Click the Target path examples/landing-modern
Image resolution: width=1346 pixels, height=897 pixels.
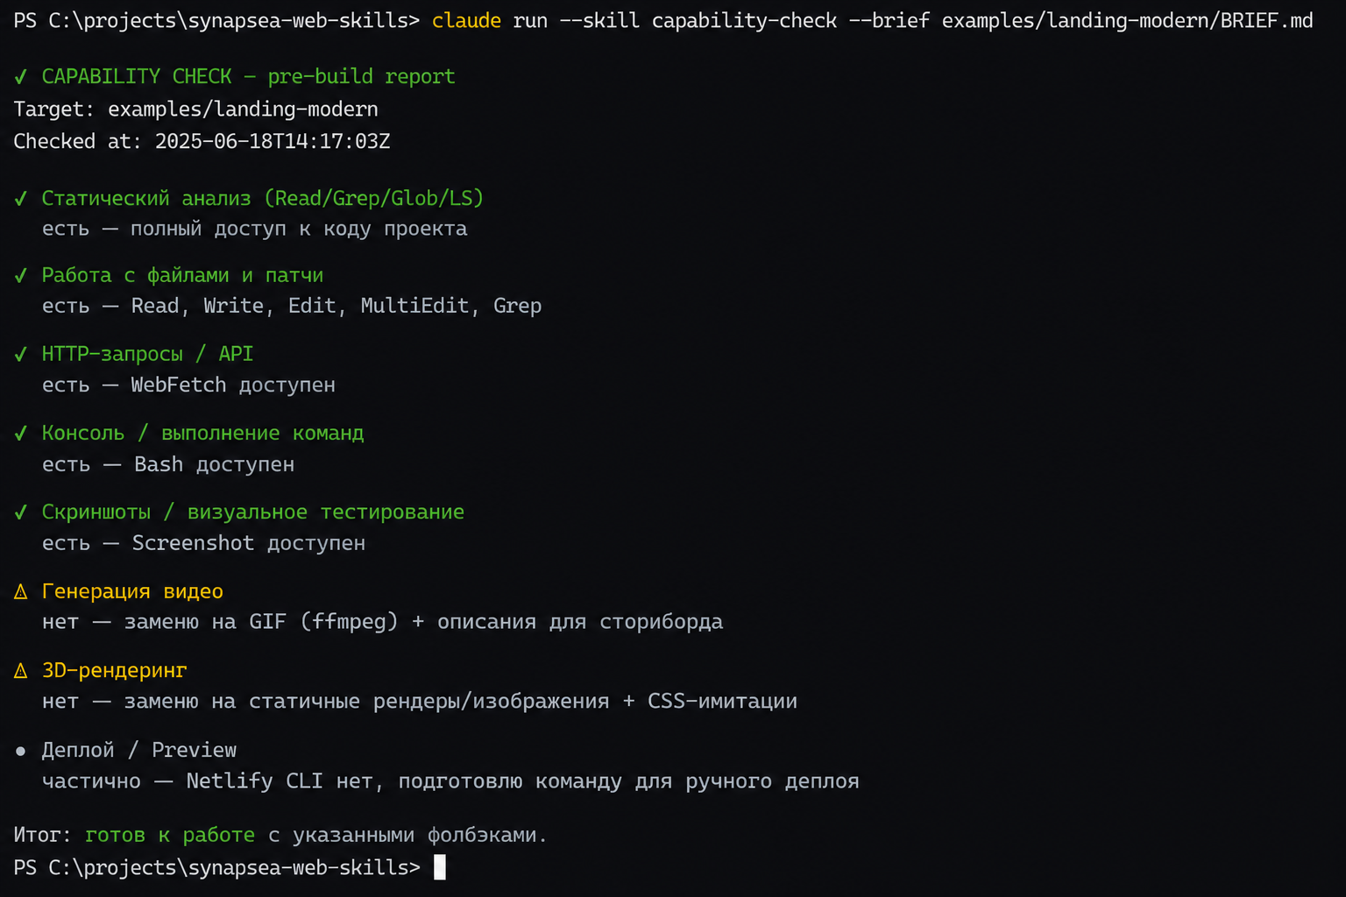pos(243,109)
